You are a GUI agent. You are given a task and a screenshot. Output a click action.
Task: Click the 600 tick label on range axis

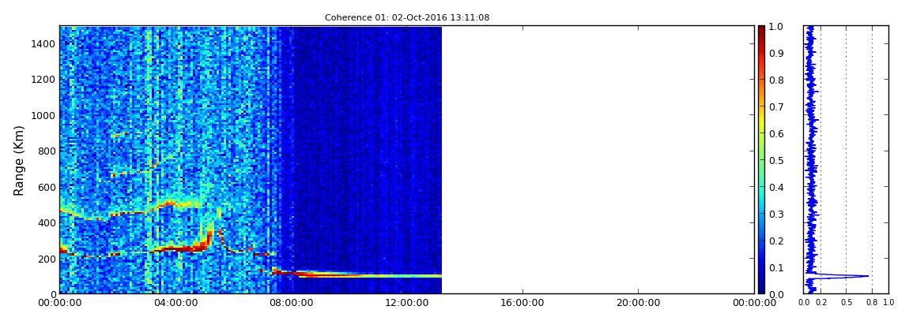click(x=45, y=187)
